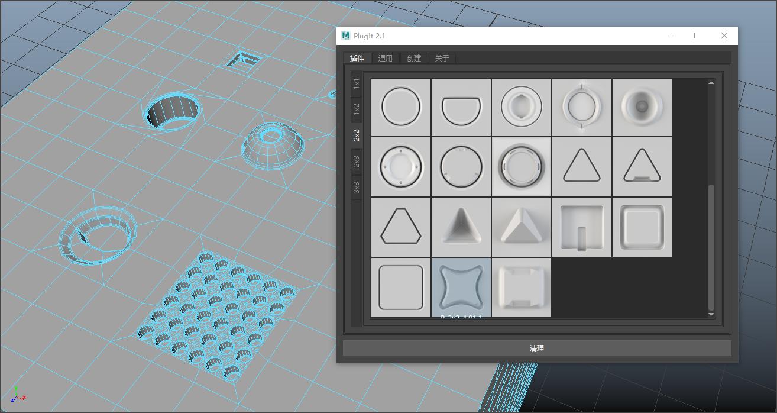
Task: Click the scrollbar down arrow
Action: pos(711,314)
